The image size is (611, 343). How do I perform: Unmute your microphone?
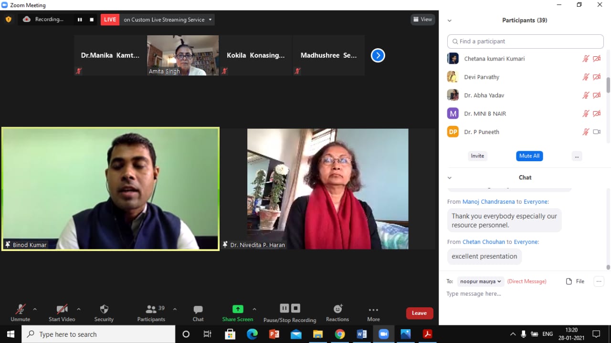click(x=20, y=313)
